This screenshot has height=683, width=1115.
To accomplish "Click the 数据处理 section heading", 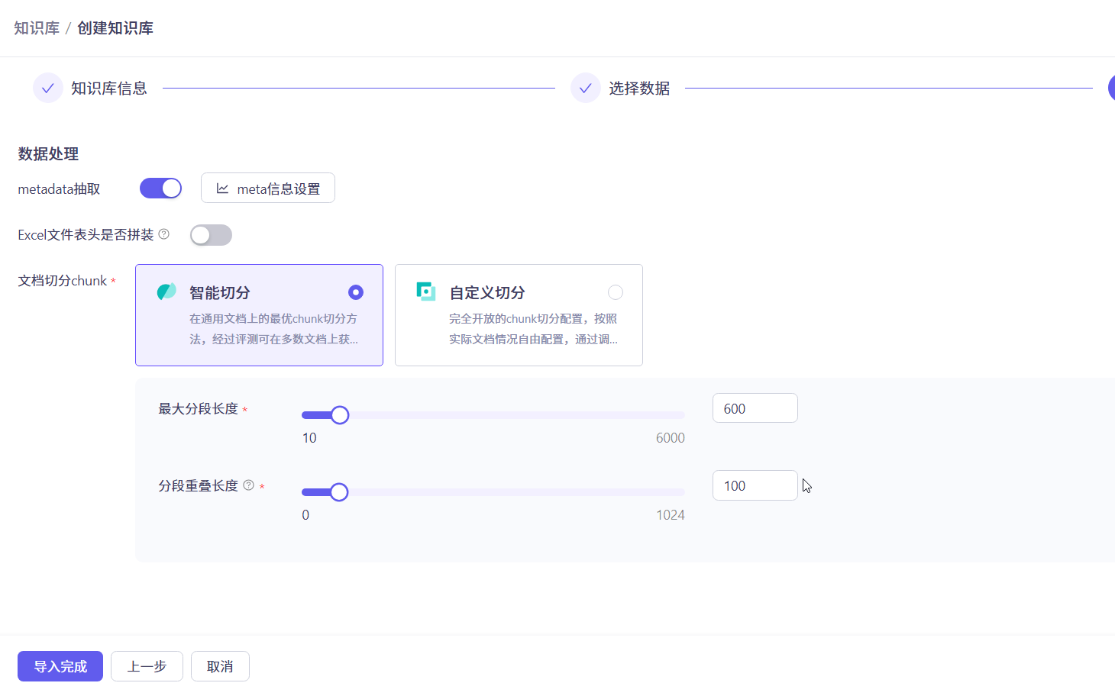I will pos(48,154).
